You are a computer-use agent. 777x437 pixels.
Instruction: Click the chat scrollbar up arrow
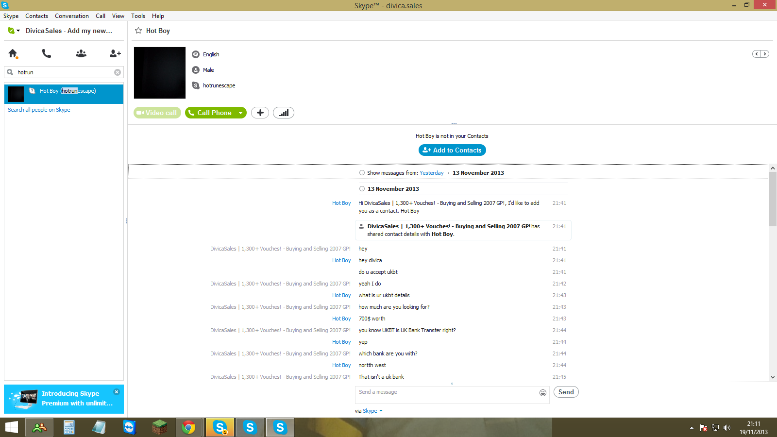773,168
